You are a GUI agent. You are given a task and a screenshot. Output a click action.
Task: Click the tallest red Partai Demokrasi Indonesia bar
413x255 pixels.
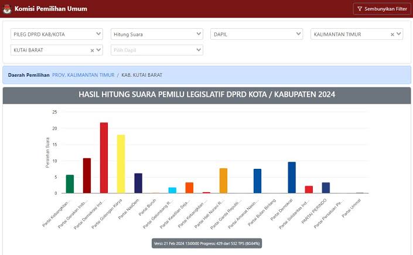coord(104,158)
